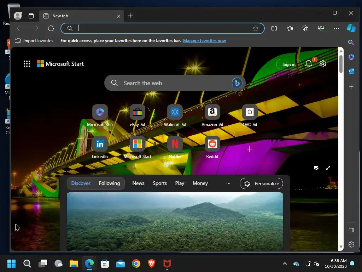Open the forest landscape news card

pyautogui.click(x=175, y=221)
